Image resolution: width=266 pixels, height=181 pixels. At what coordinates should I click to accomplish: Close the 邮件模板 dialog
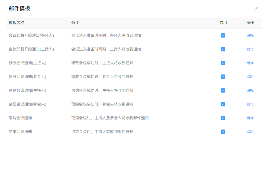tap(257, 8)
